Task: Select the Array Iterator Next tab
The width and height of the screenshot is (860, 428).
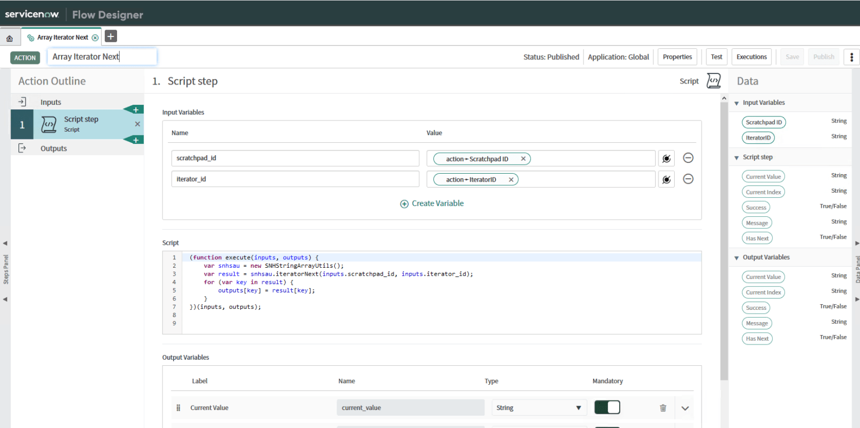Action: point(62,36)
